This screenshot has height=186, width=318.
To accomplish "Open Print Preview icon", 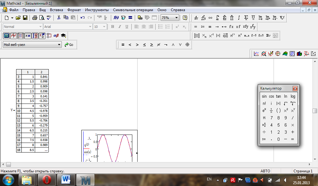I will pyautogui.click(x=42, y=18).
